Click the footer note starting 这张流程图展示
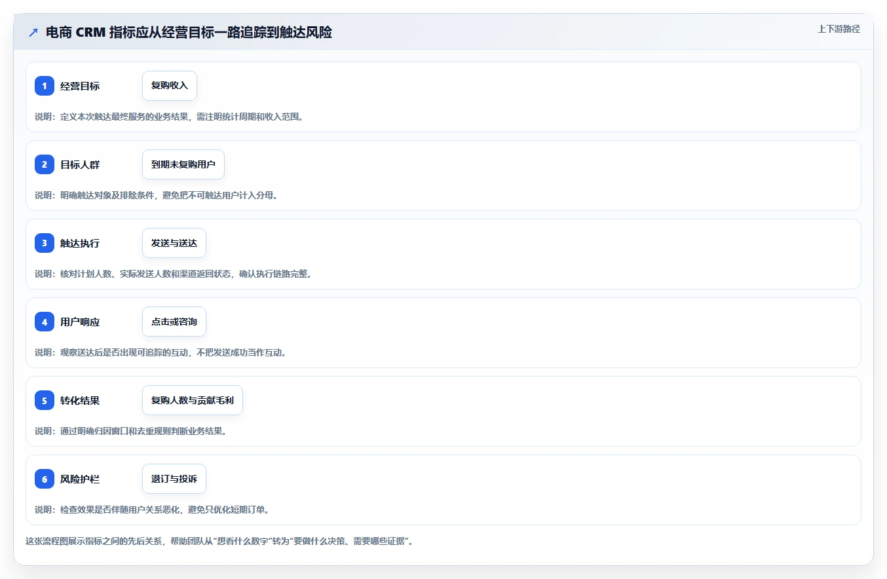The width and height of the screenshot is (887, 579). 219,541
